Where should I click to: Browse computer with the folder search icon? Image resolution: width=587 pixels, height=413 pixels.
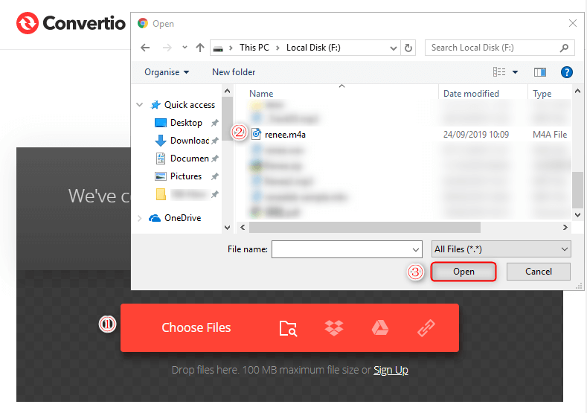[288, 328]
